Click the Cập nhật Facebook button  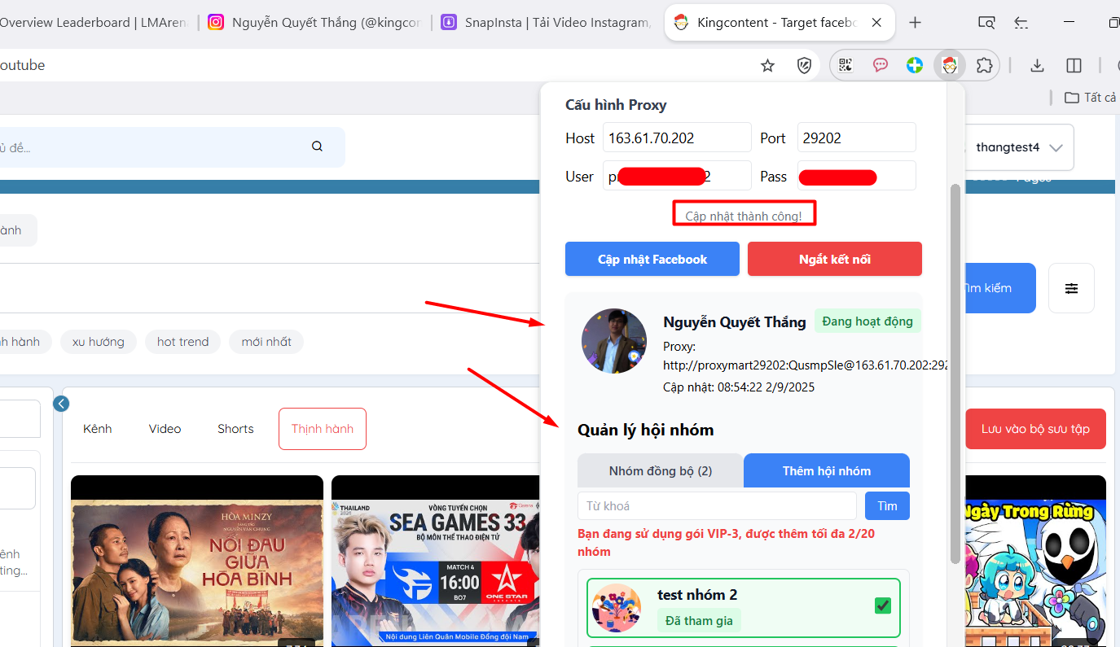click(652, 259)
